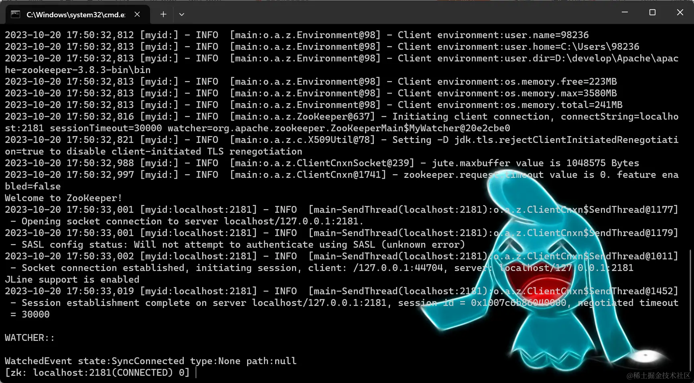Select the C:\Windows\system32\cmd.exe tab

(77, 14)
